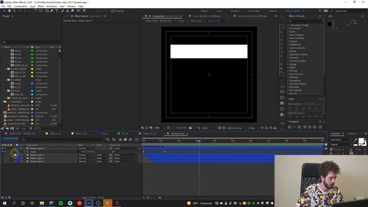Open the Layer menu
The image size is (368, 207).
(x=33, y=6)
